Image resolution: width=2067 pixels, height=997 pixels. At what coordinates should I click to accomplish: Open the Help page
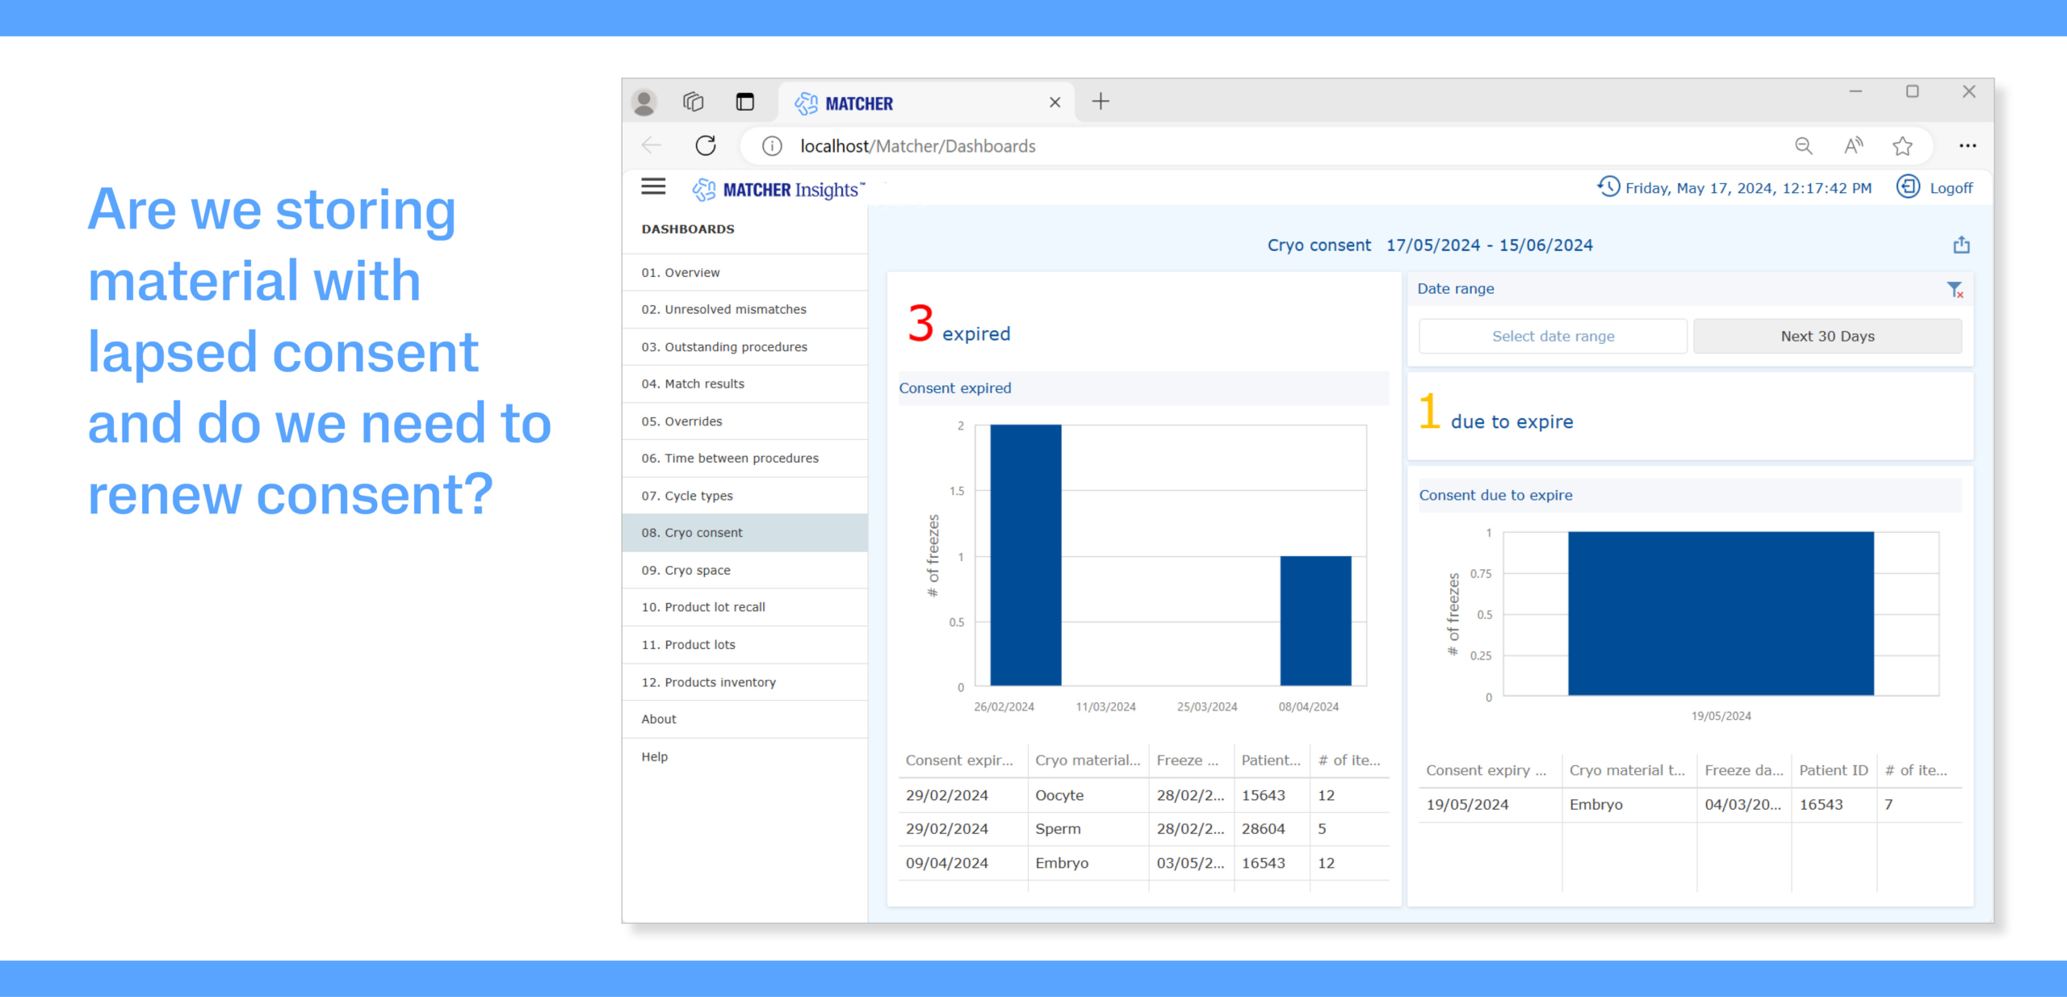(745, 757)
